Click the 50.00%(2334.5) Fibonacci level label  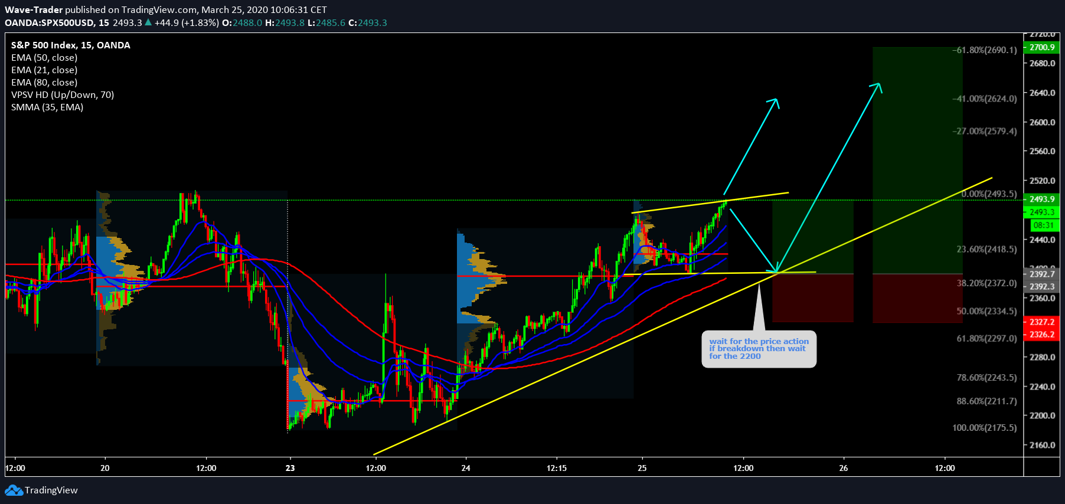[x=986, y=311]
